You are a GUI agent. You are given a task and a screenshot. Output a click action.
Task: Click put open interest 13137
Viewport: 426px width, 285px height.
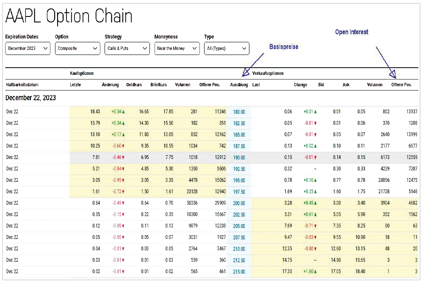click(x=412, y=112)
